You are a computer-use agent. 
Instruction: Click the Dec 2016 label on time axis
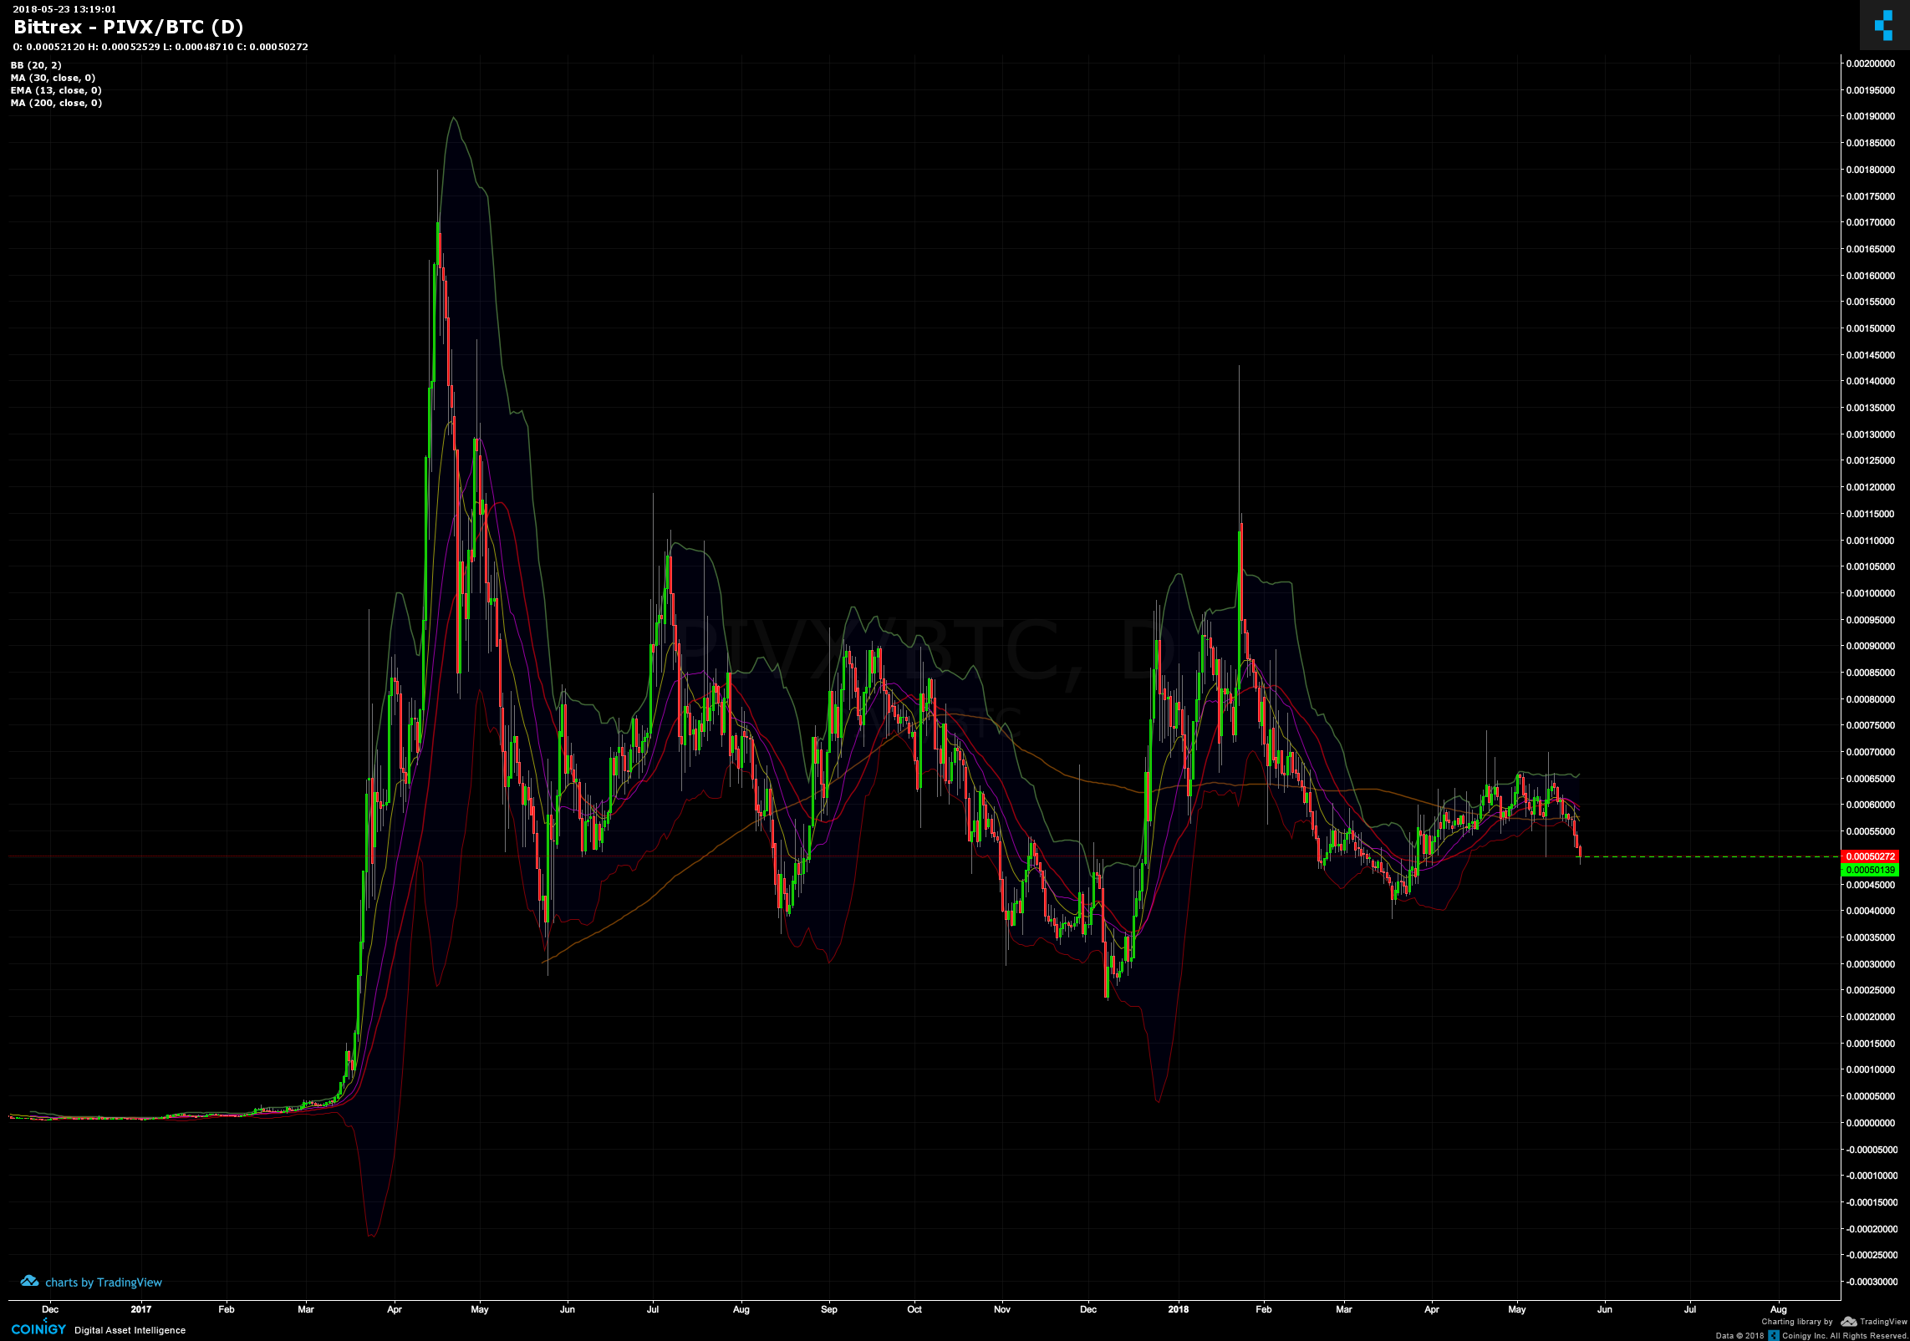coord(50,1309)
